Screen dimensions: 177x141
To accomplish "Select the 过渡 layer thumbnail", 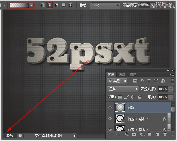I will click(120, 108).
